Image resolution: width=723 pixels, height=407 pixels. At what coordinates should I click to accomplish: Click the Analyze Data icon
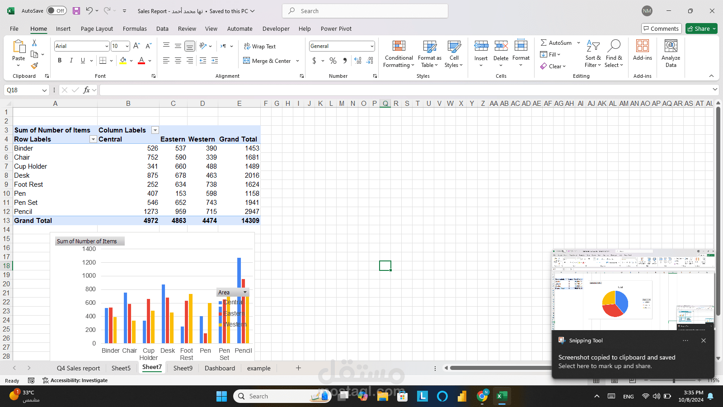coord(671,46)
